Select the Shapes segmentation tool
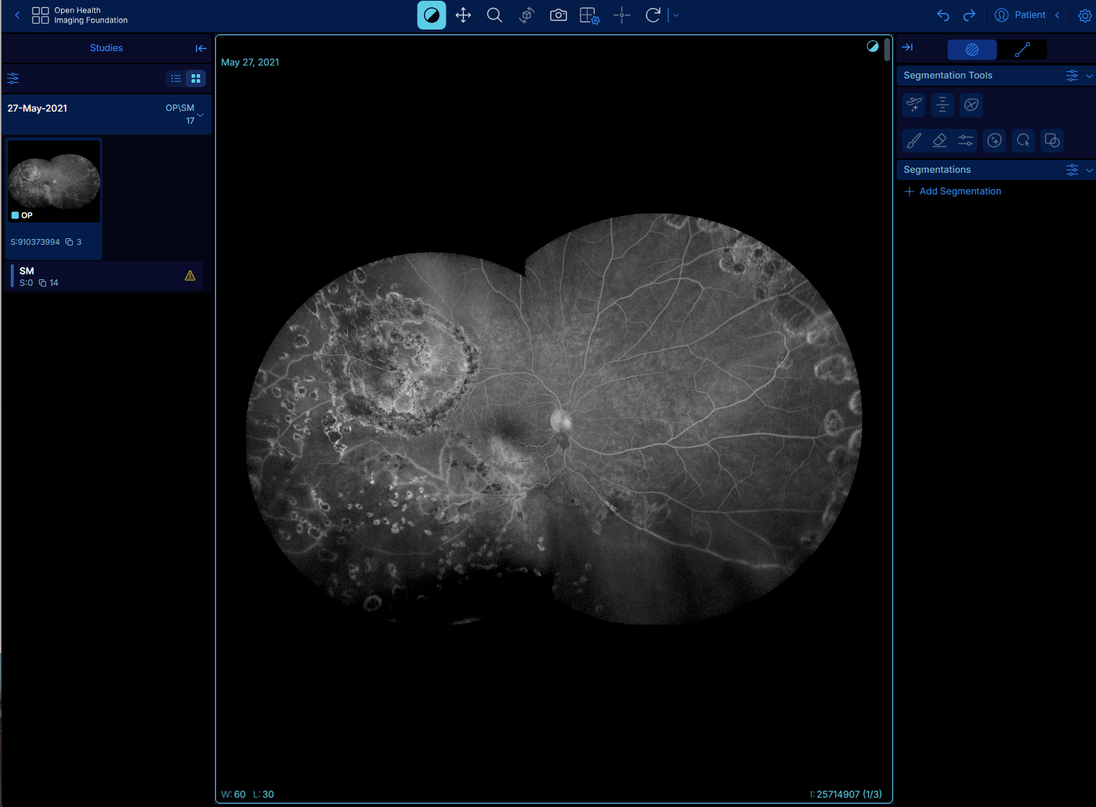 [1052, 140]
